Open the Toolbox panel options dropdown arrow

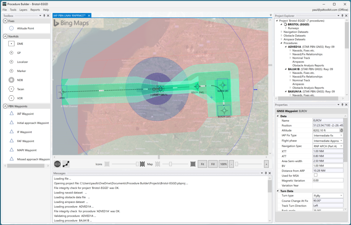point(40,16)
